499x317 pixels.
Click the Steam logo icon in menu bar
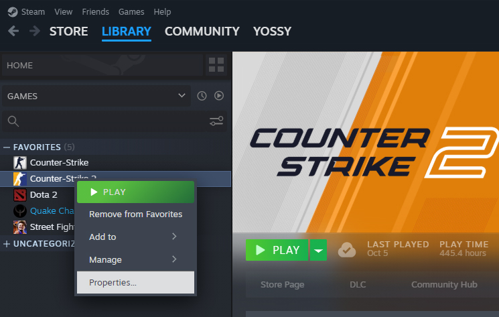point(13,12)
